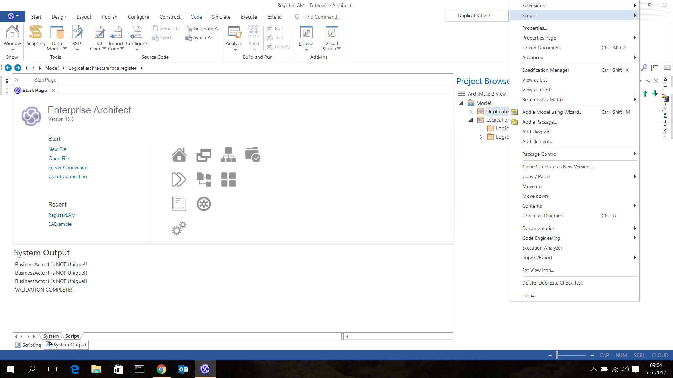
Task: Click the New File link
Action: click(x=57, y=149)
